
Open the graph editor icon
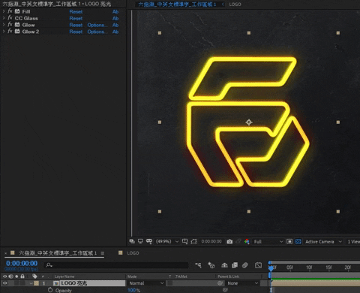(258, 265)
